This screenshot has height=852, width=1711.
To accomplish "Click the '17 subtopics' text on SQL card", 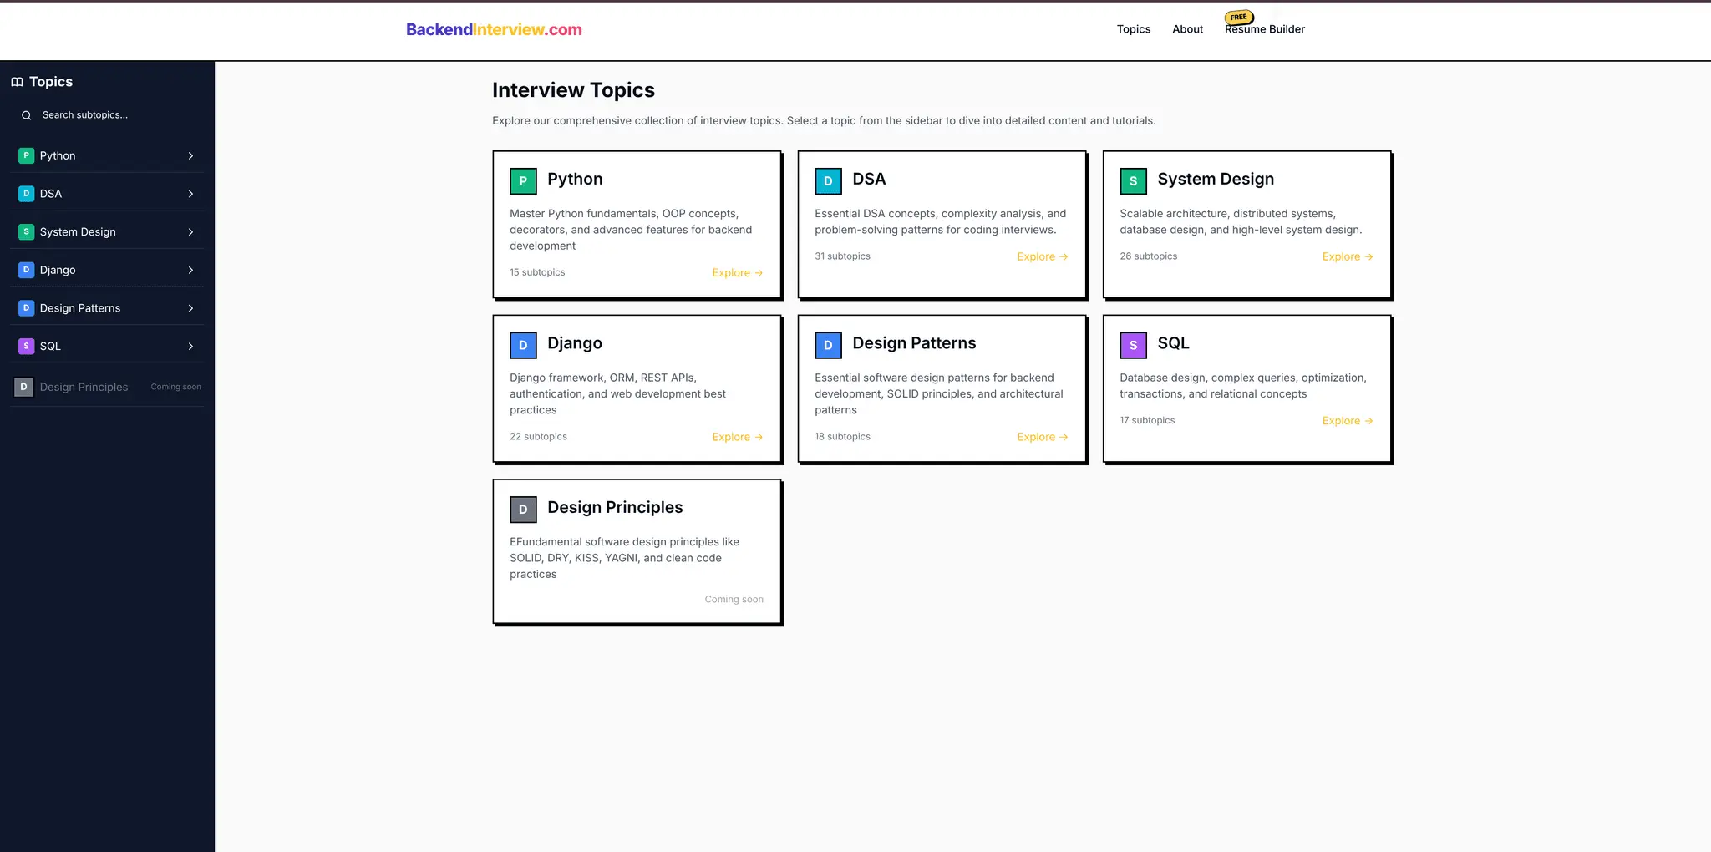I will tap(1147, 420).
